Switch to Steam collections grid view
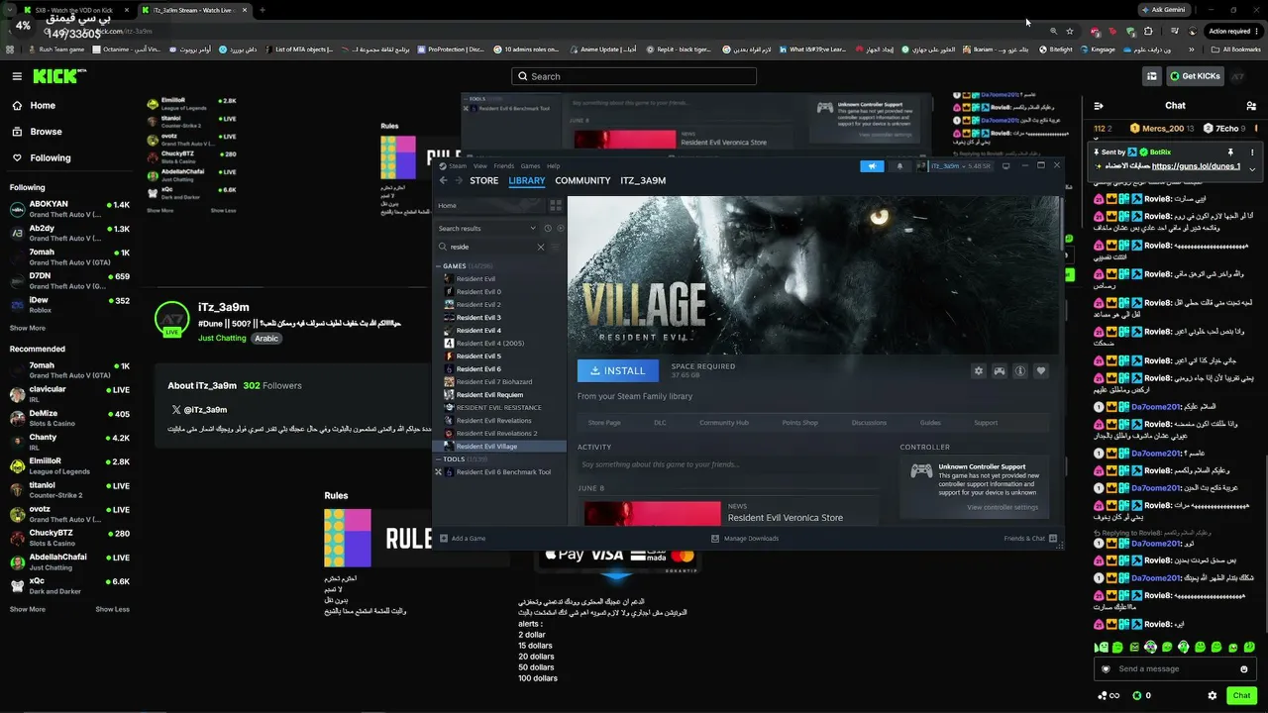This screenshot has width=1268, height=713. pos(556,206)
